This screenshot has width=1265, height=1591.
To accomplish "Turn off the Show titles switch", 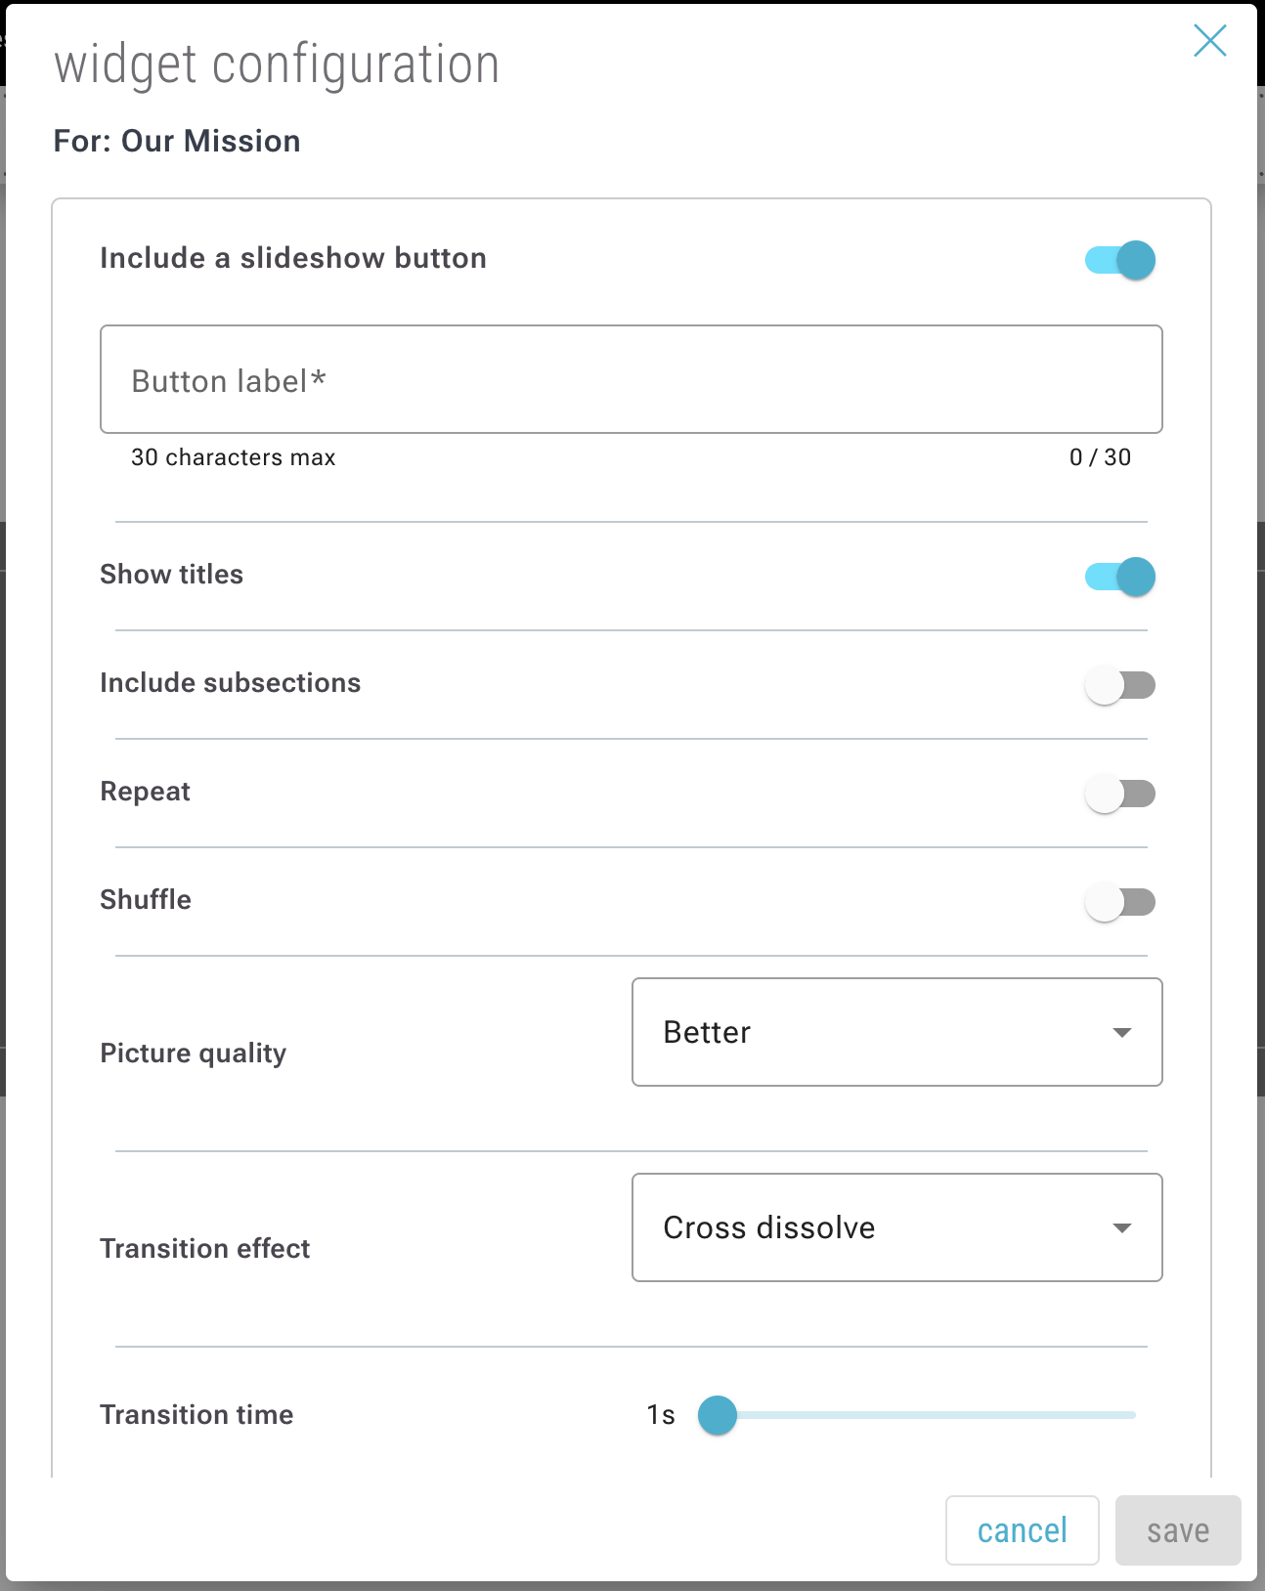I will pyautogui.click(x=1120, y=577).
